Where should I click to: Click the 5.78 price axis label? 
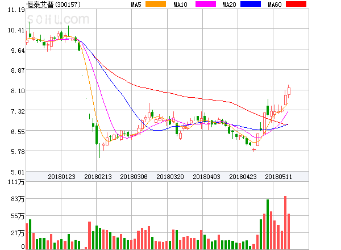tap(18, 152)
